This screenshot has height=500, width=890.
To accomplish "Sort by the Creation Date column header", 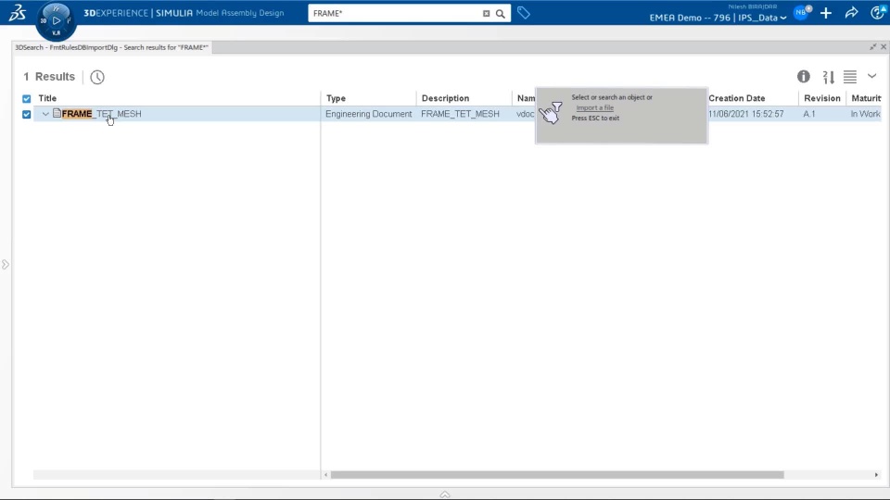I will (x=736, y=98).
